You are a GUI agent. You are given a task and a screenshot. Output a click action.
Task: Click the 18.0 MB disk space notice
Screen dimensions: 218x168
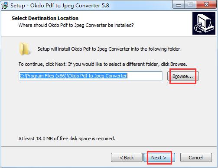67,139
